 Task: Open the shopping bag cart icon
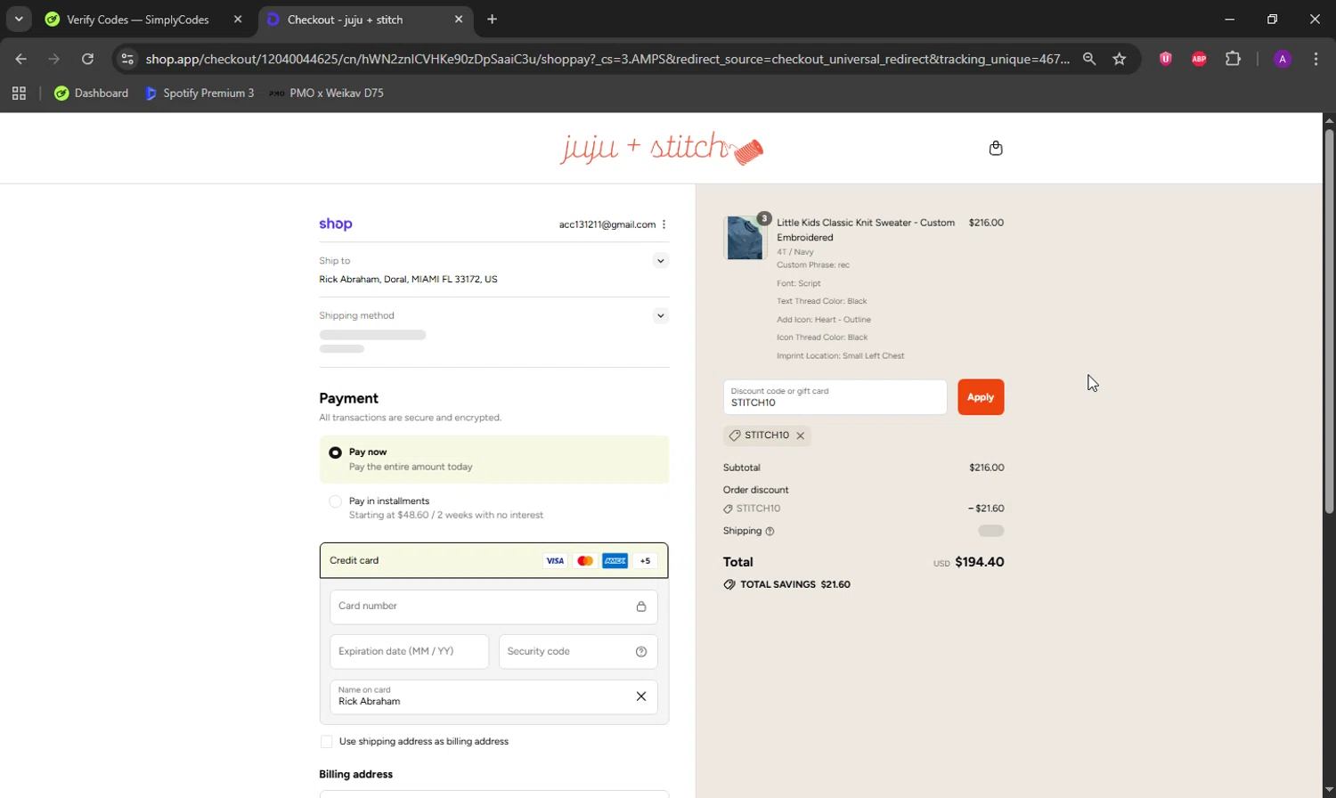pos(996,148)
